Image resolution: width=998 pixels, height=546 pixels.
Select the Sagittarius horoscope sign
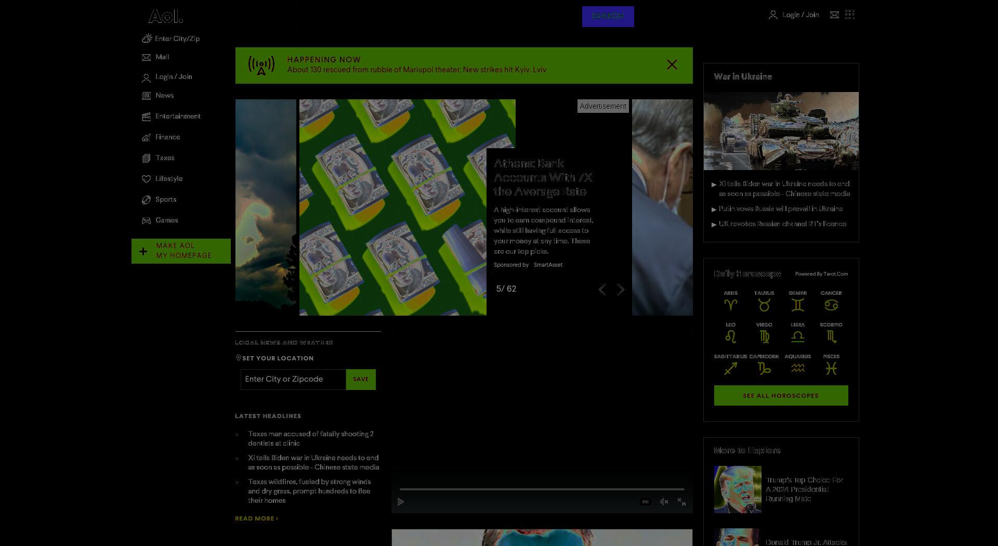pyautogui.click(x=730, y=365)
